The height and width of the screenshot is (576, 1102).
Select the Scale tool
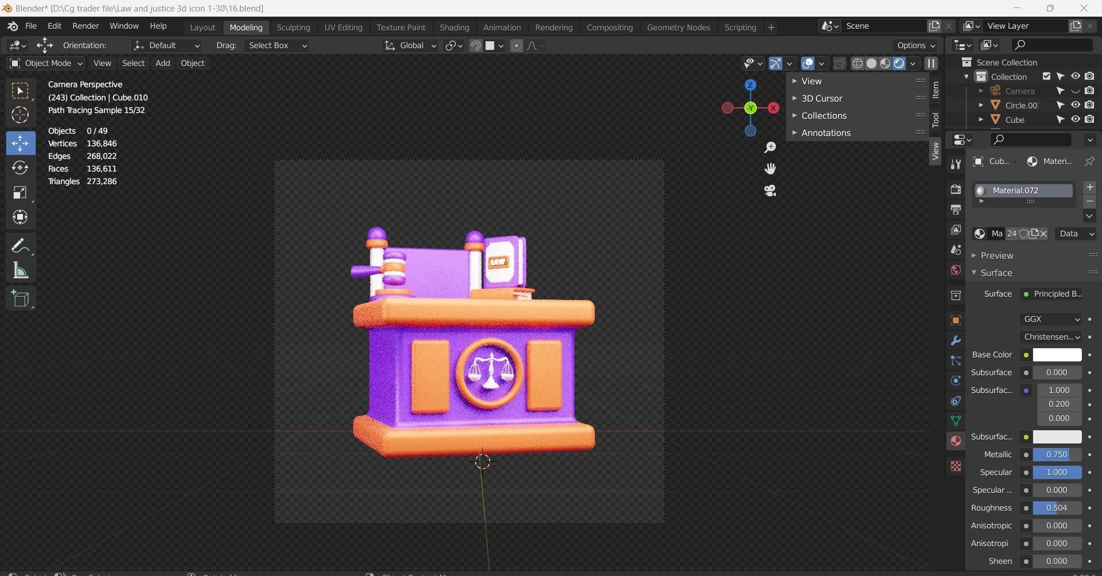point(20,192)
